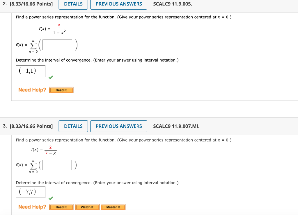The image size is (298, 215).
Task: Click the green checkmark beside (−1,1)
Action: [x=51, y=77]
